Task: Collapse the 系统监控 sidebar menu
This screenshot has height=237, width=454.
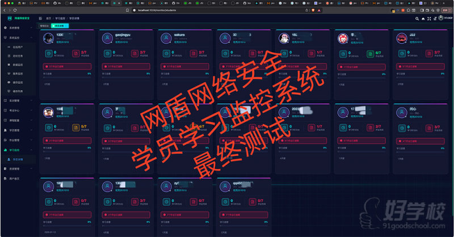Action: [x=18, y=38]
